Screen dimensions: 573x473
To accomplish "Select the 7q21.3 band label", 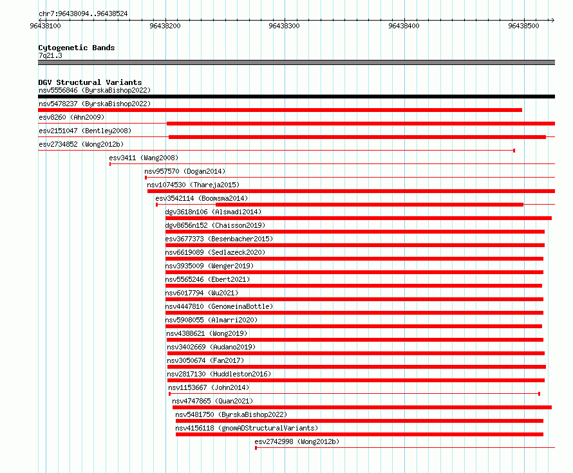I will (50, 55).
